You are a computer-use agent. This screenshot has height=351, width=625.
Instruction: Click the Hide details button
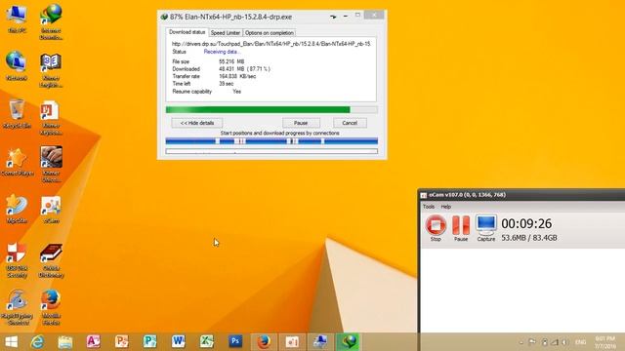pyautogui.click(x=197, y=123)
